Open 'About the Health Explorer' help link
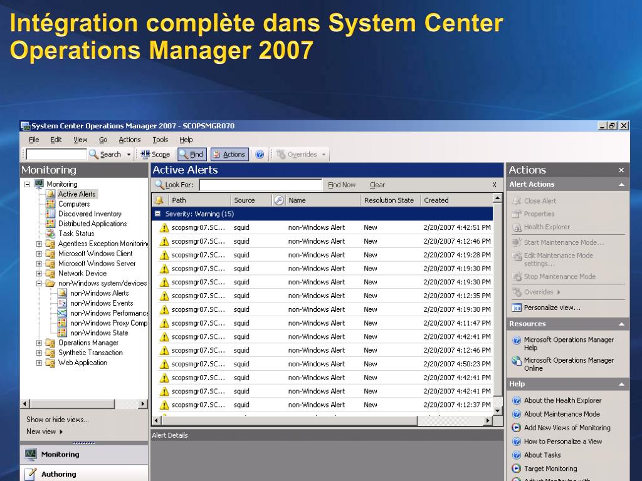The image size is (642, 481). coord(562,400)
